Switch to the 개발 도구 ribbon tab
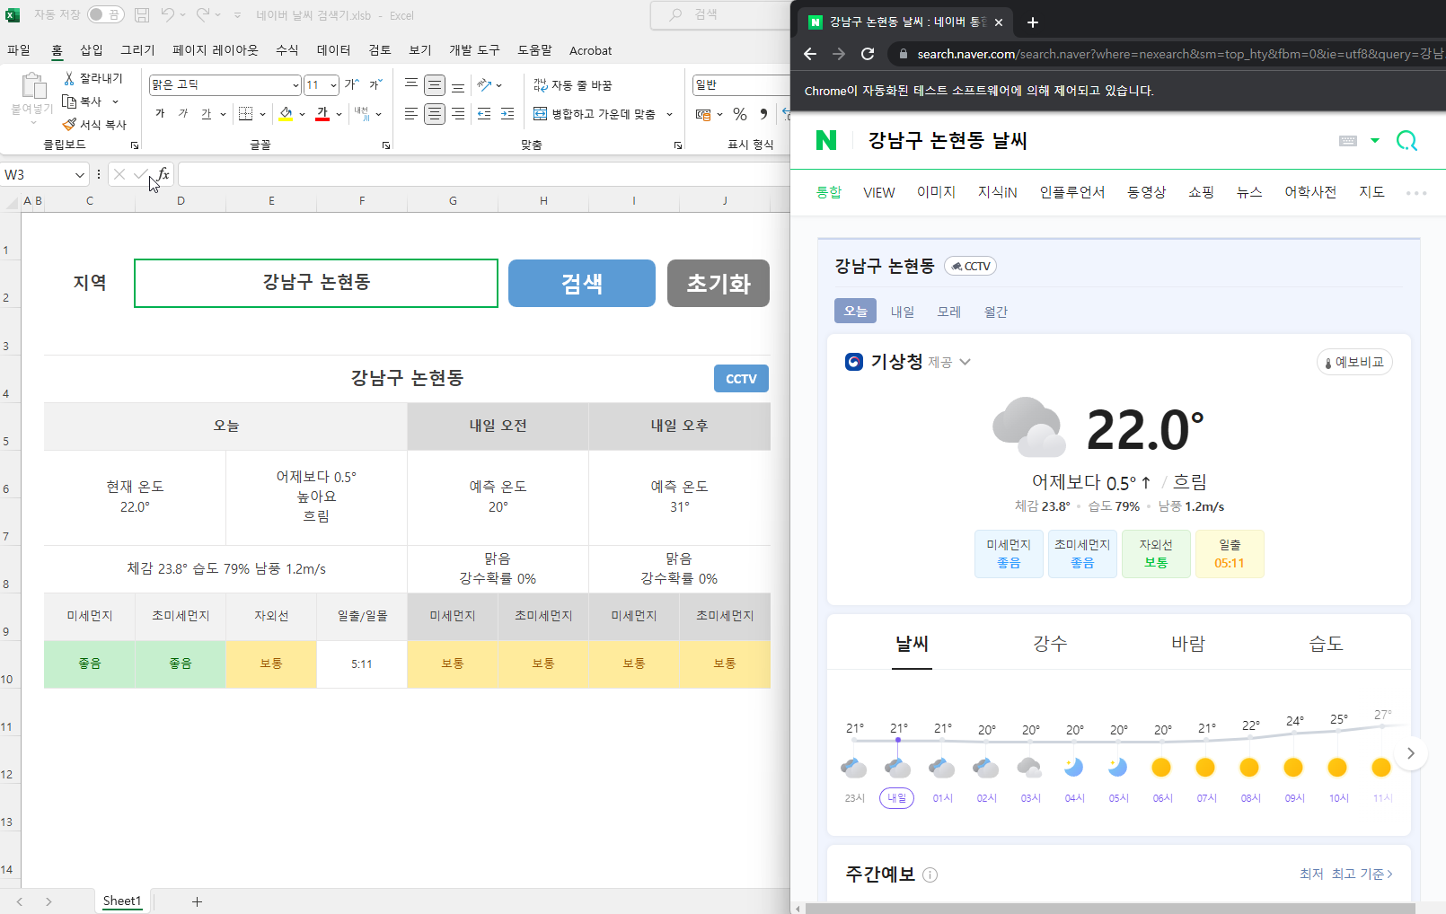This screenshot has height=914, width=1446. click(474, 50)
